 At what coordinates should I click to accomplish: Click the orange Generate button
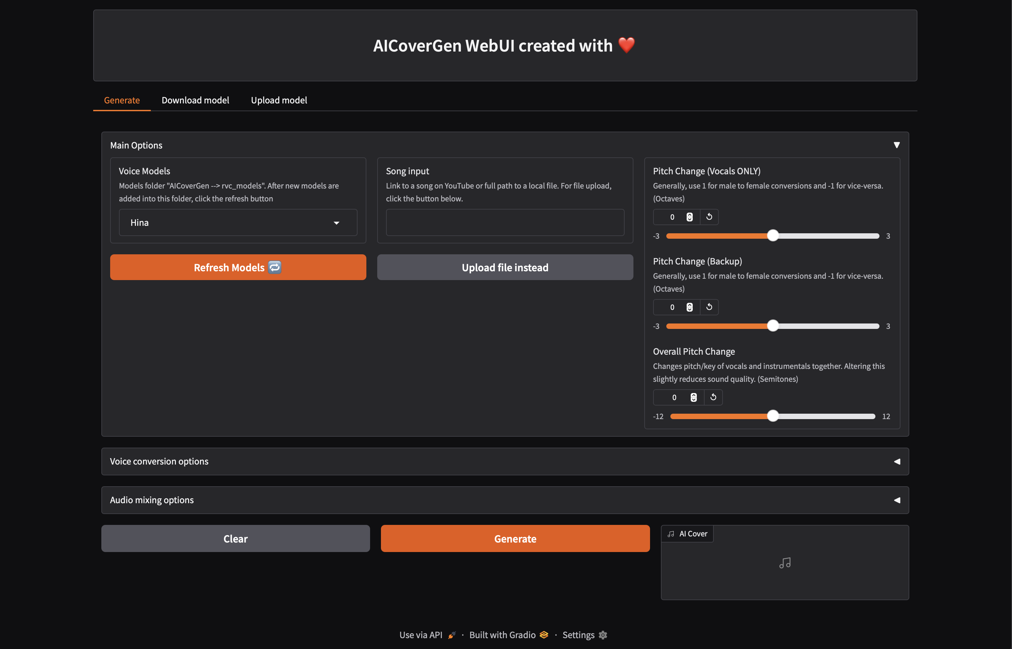coord(515,538)
